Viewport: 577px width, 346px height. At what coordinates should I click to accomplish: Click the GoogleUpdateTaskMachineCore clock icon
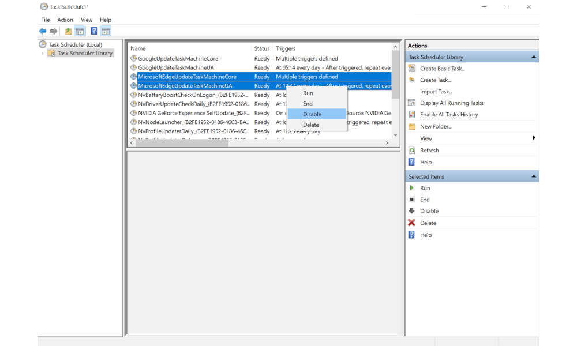[x=134, y=58]
